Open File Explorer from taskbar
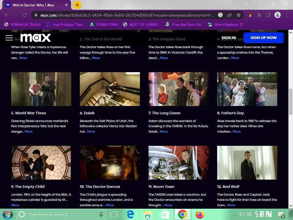The image size is (293, 220). pyautogui.click(x=148, y=214)
